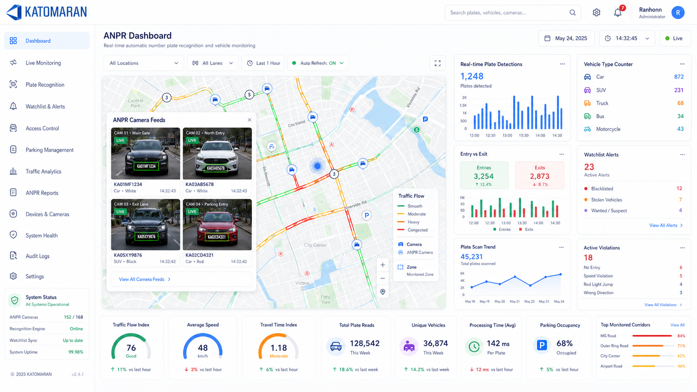The width and height of the screenshot is (697, 392).
Task: Click the Unique Vehicles purple car icon
Action: pyautogui.click(x=409, y=346)
